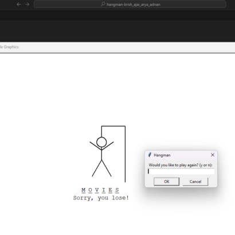This screenshot has width=235, height=235.
Task: Click the stick figure's head
Action: pos(101,142)
